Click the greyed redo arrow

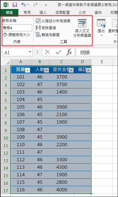coord(36,5)
